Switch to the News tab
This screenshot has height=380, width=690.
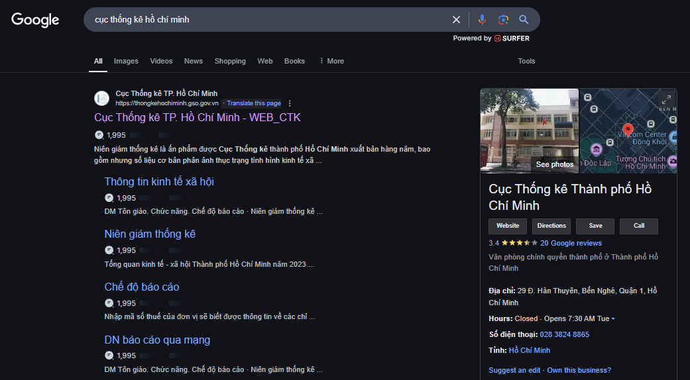tap(193, 61)
